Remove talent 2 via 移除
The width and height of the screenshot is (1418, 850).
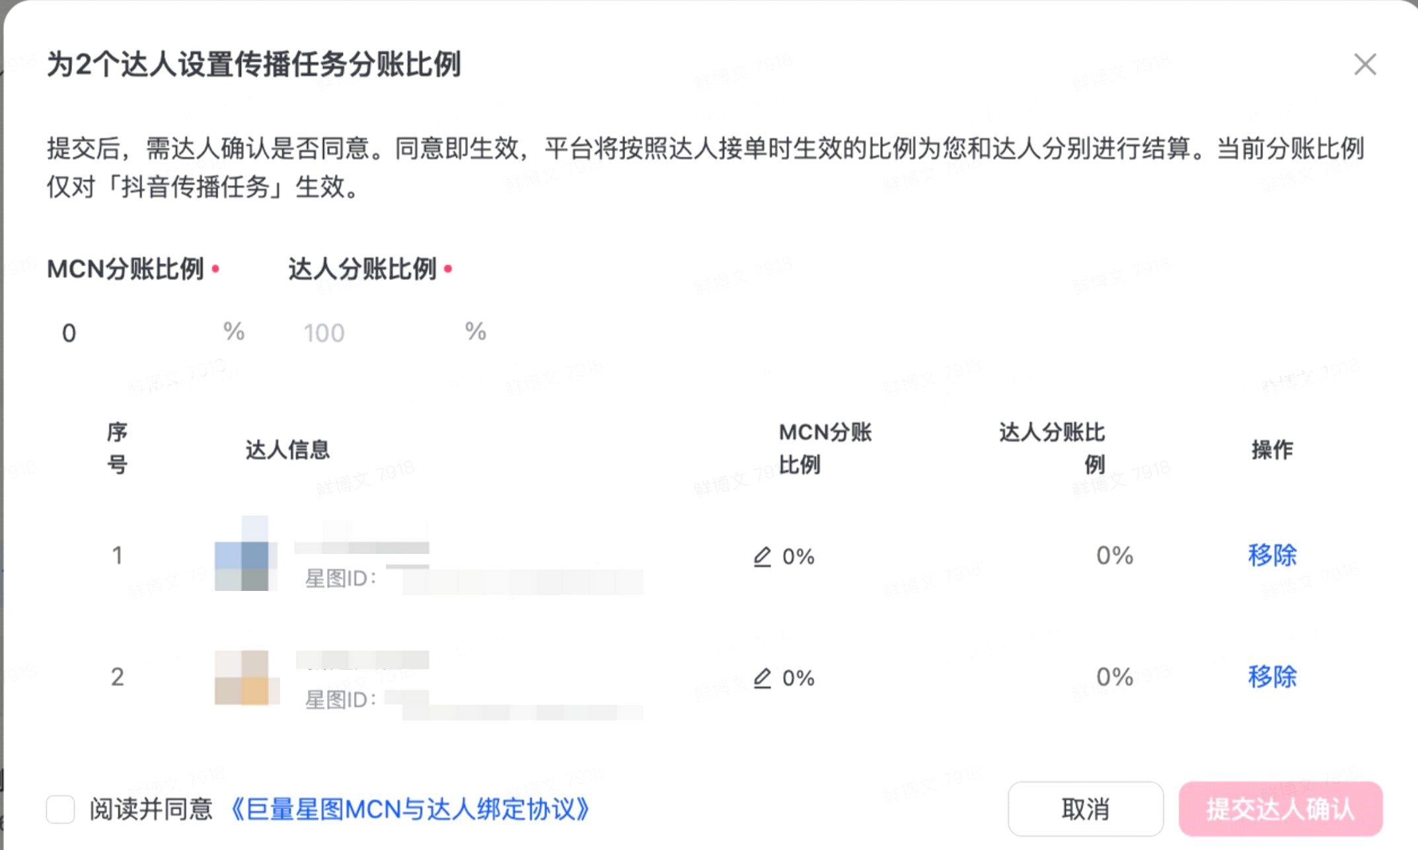click(1272, 677)
